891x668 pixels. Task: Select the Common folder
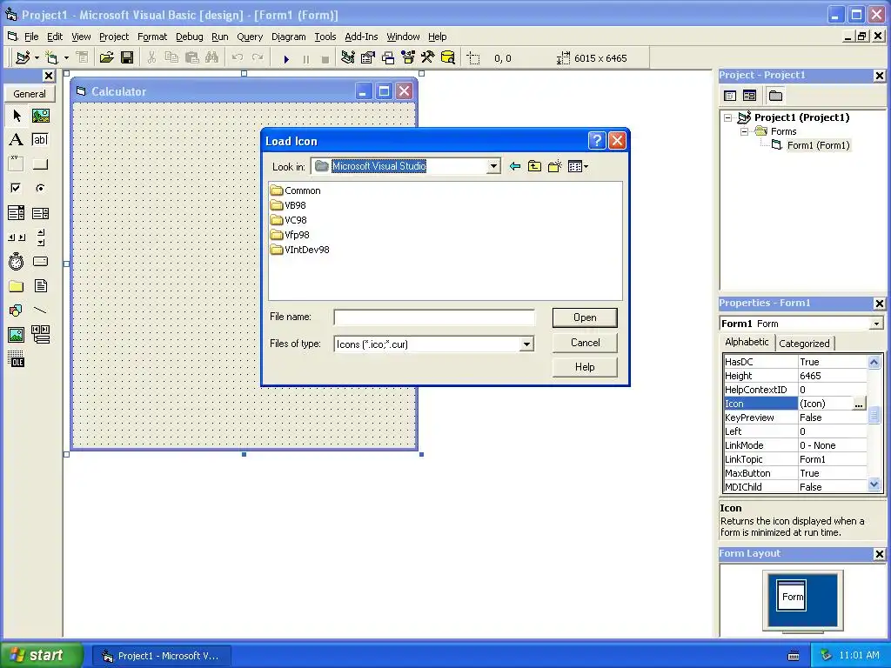tap(296, 190)
